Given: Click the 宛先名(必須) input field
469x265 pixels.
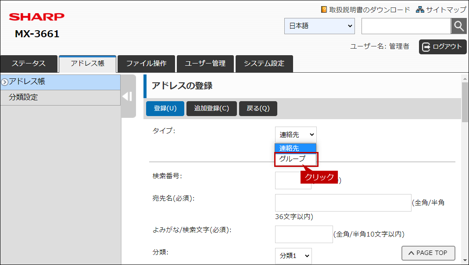Looking at the screenshot, I should tap(343, 203).
